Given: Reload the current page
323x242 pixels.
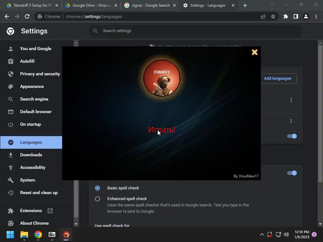Looking at the screenshot, I should [x=27, y=16].
